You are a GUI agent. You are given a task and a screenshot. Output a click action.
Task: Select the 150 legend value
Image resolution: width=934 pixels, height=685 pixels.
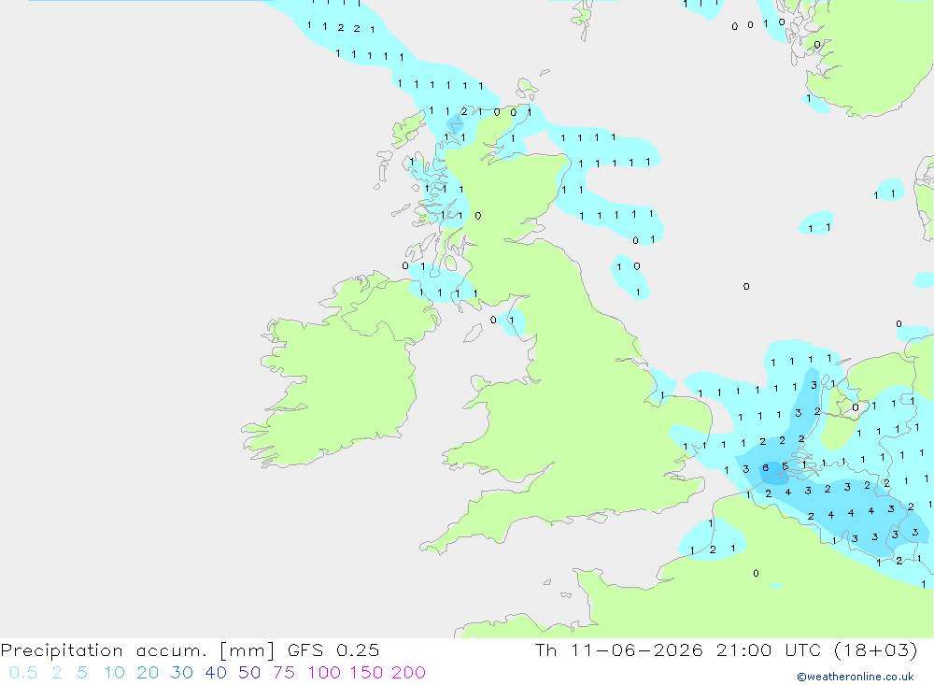[x=366, y=673]
